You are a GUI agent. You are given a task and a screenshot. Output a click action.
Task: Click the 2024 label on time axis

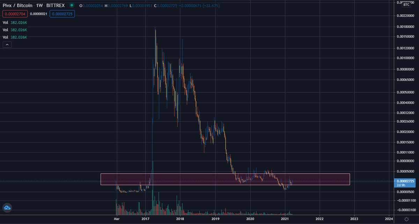click(x=389, y=218)
